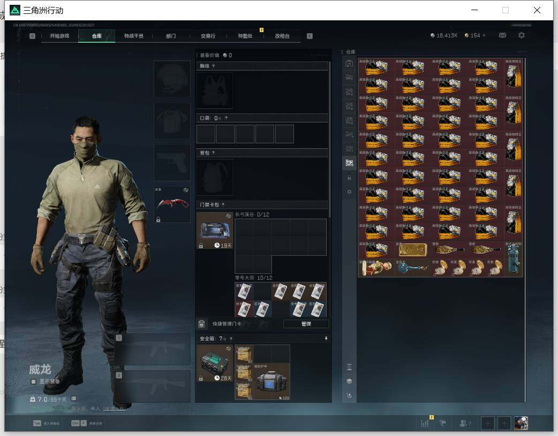The height and width of the screenshot is (436, 558).
Task: Click the pistol sidearm slot
Action: tap(172, 163)
